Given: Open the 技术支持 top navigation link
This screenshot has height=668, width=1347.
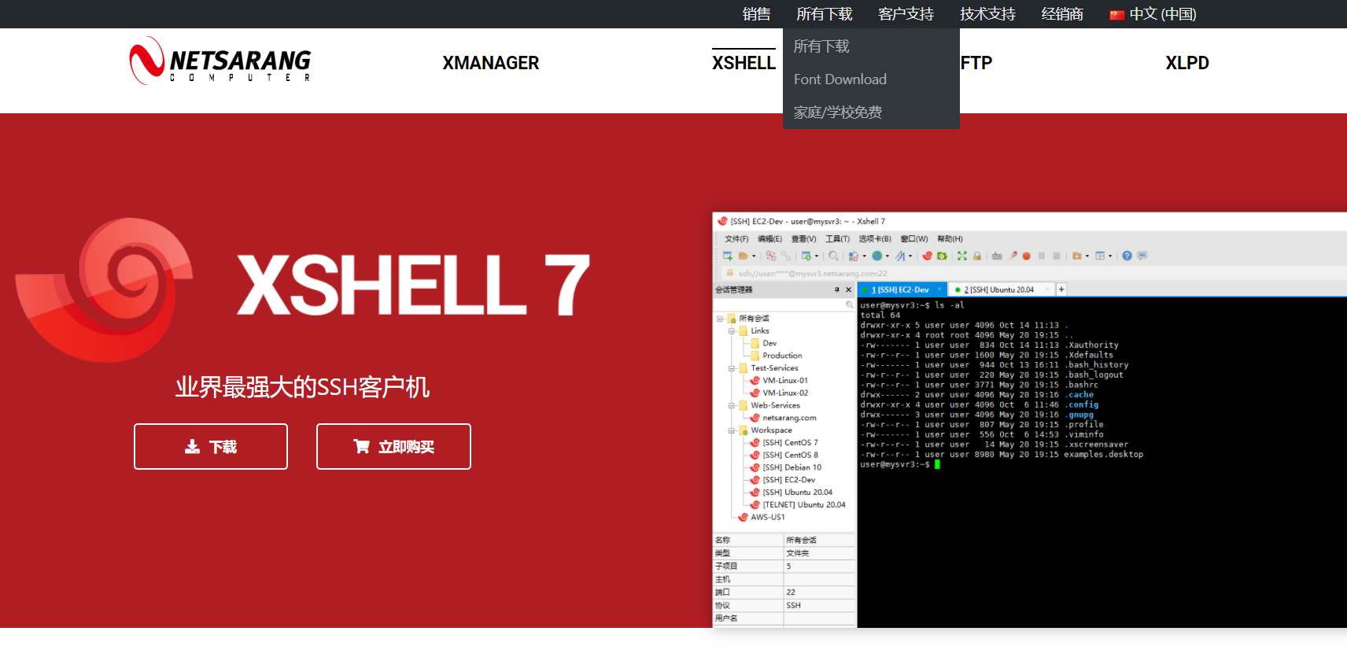Looking at the screenshot, I should (987, 14).
